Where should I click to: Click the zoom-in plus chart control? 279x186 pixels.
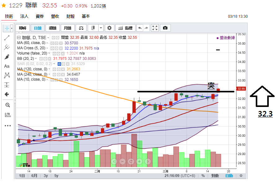pos(139,162)
